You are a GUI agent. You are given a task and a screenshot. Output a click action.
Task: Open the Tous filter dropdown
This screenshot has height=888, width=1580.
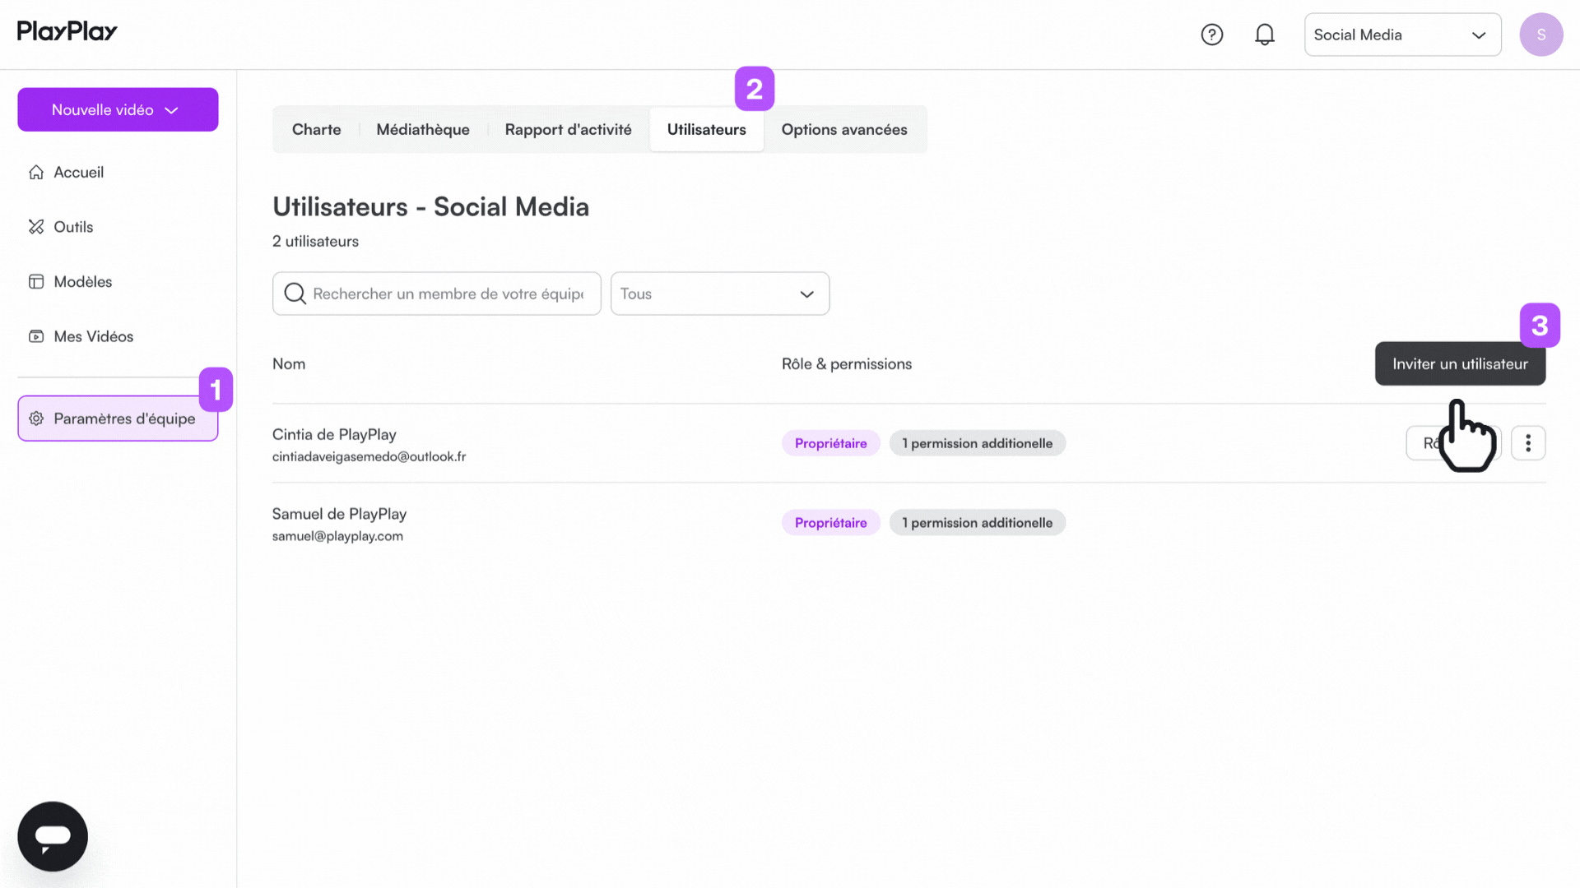pyautogui.click(x=720, y=294)
